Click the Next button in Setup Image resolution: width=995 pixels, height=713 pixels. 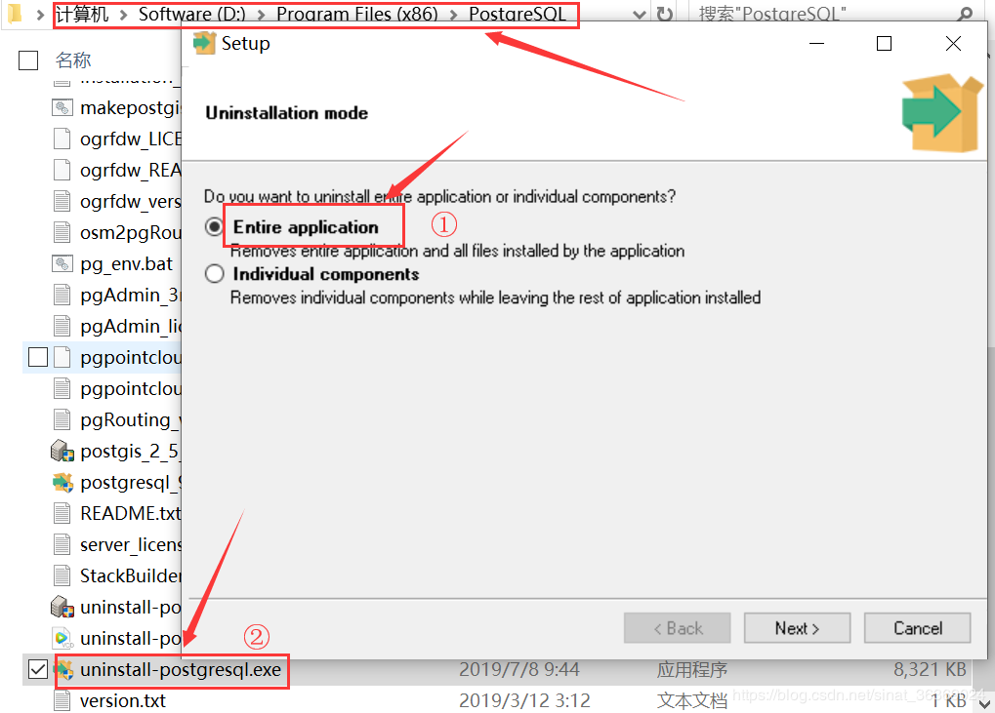797,628
